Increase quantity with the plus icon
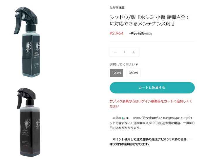This screenshot has width=205, height=163. [134, 52]
